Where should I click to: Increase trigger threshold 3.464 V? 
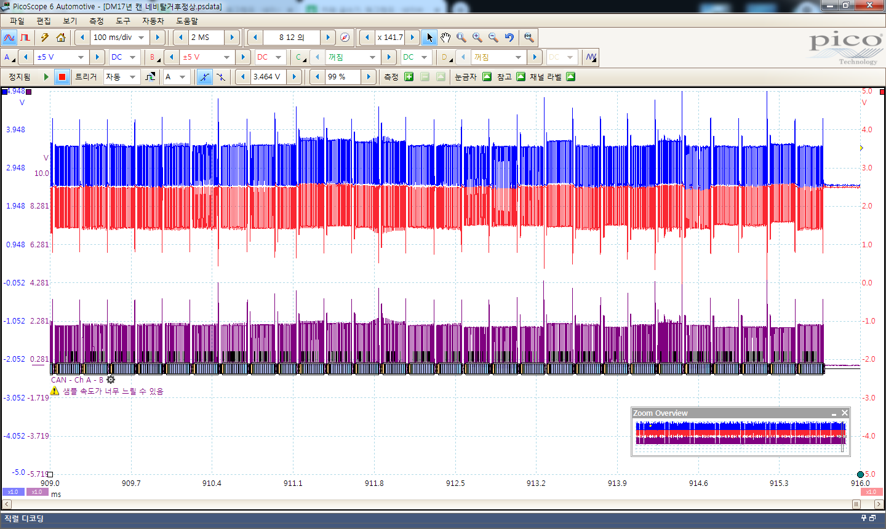coord(295,77)
